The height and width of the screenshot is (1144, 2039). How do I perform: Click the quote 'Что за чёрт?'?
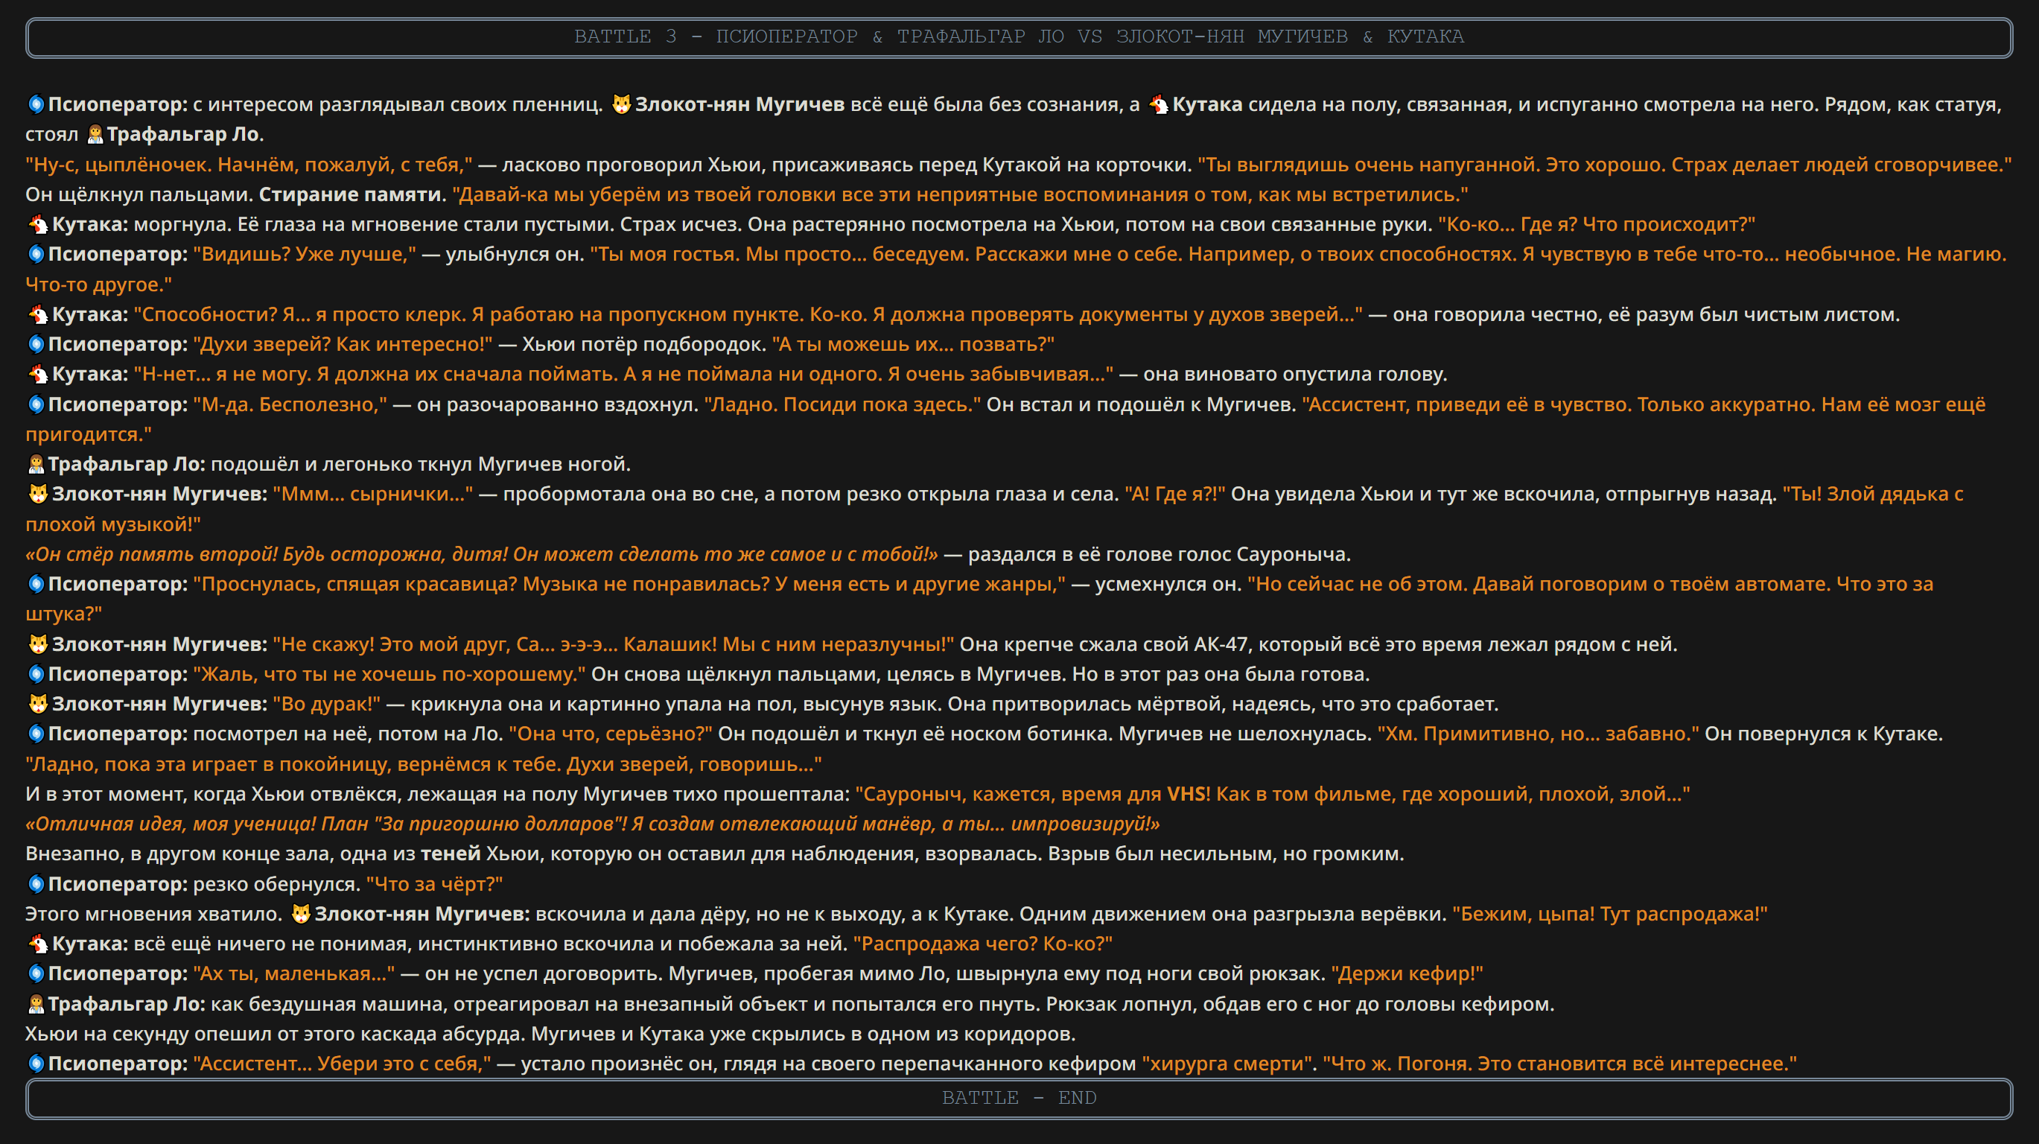click(433, 884)
